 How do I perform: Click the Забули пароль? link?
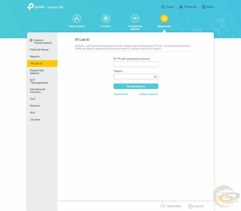pos(149,94)
